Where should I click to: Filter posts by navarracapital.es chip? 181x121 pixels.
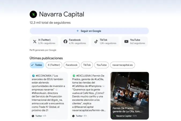[x=123, y=65]
